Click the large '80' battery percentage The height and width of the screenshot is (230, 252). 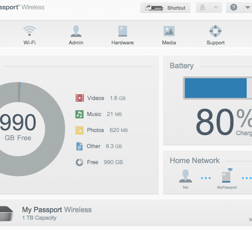coord(215,122)
